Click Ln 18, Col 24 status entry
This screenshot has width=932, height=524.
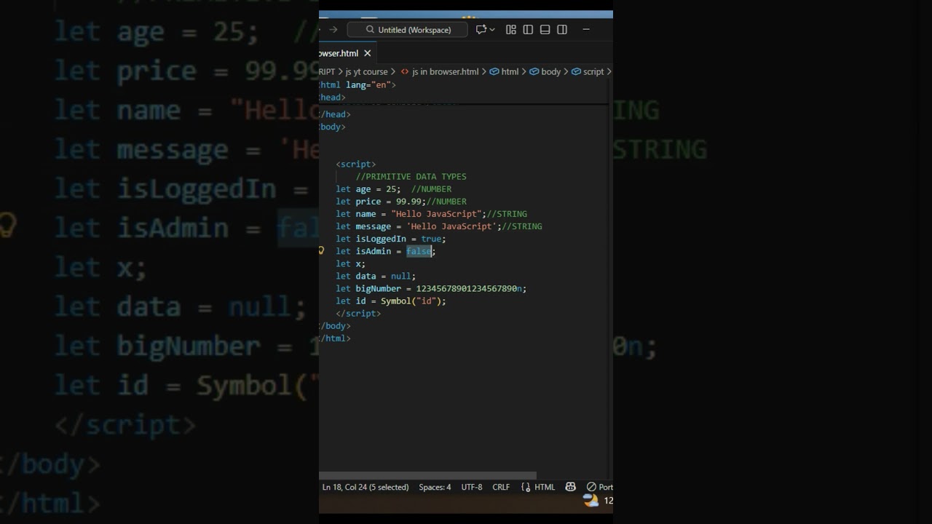pos(366,487)
